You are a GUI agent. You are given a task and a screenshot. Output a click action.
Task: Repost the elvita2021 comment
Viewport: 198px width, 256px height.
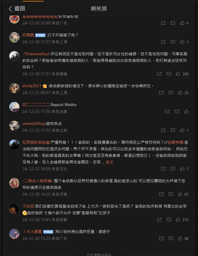pos(161,93)
